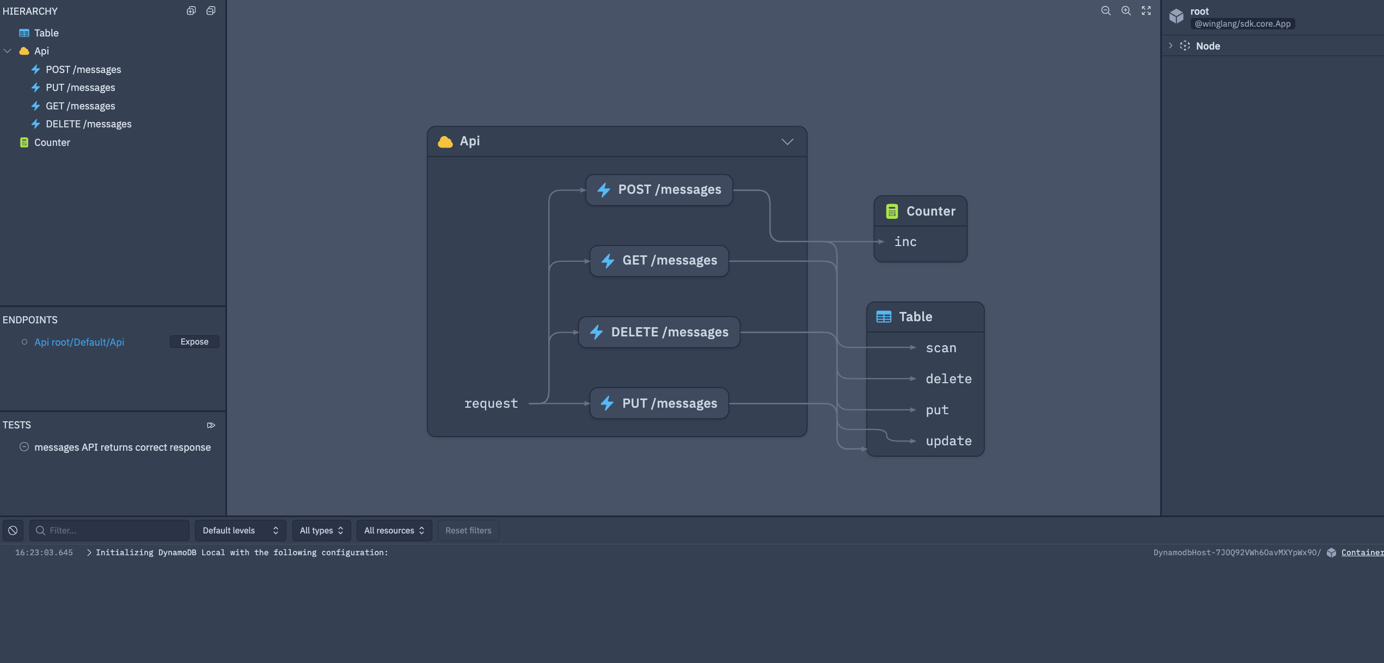Open the Default levels dropdown

click(240, 530)
